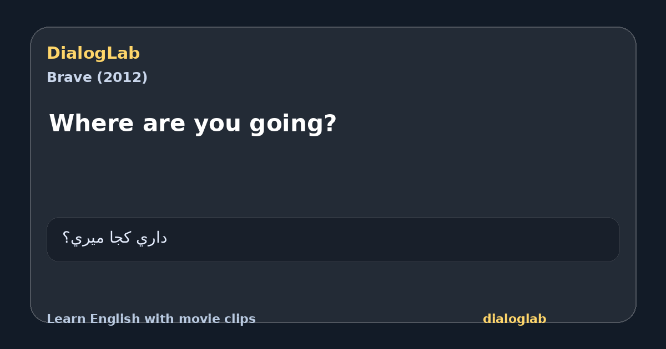
Task: Click "Learn English with movie clips" tagline
Action: point(151,319)
